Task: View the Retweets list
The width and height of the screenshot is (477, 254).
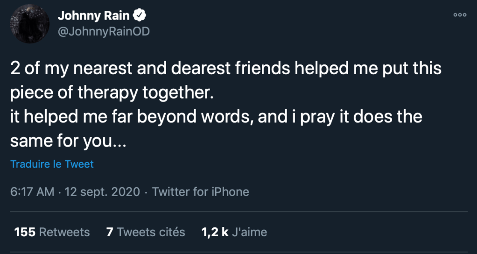Action: tap(64, 232)
